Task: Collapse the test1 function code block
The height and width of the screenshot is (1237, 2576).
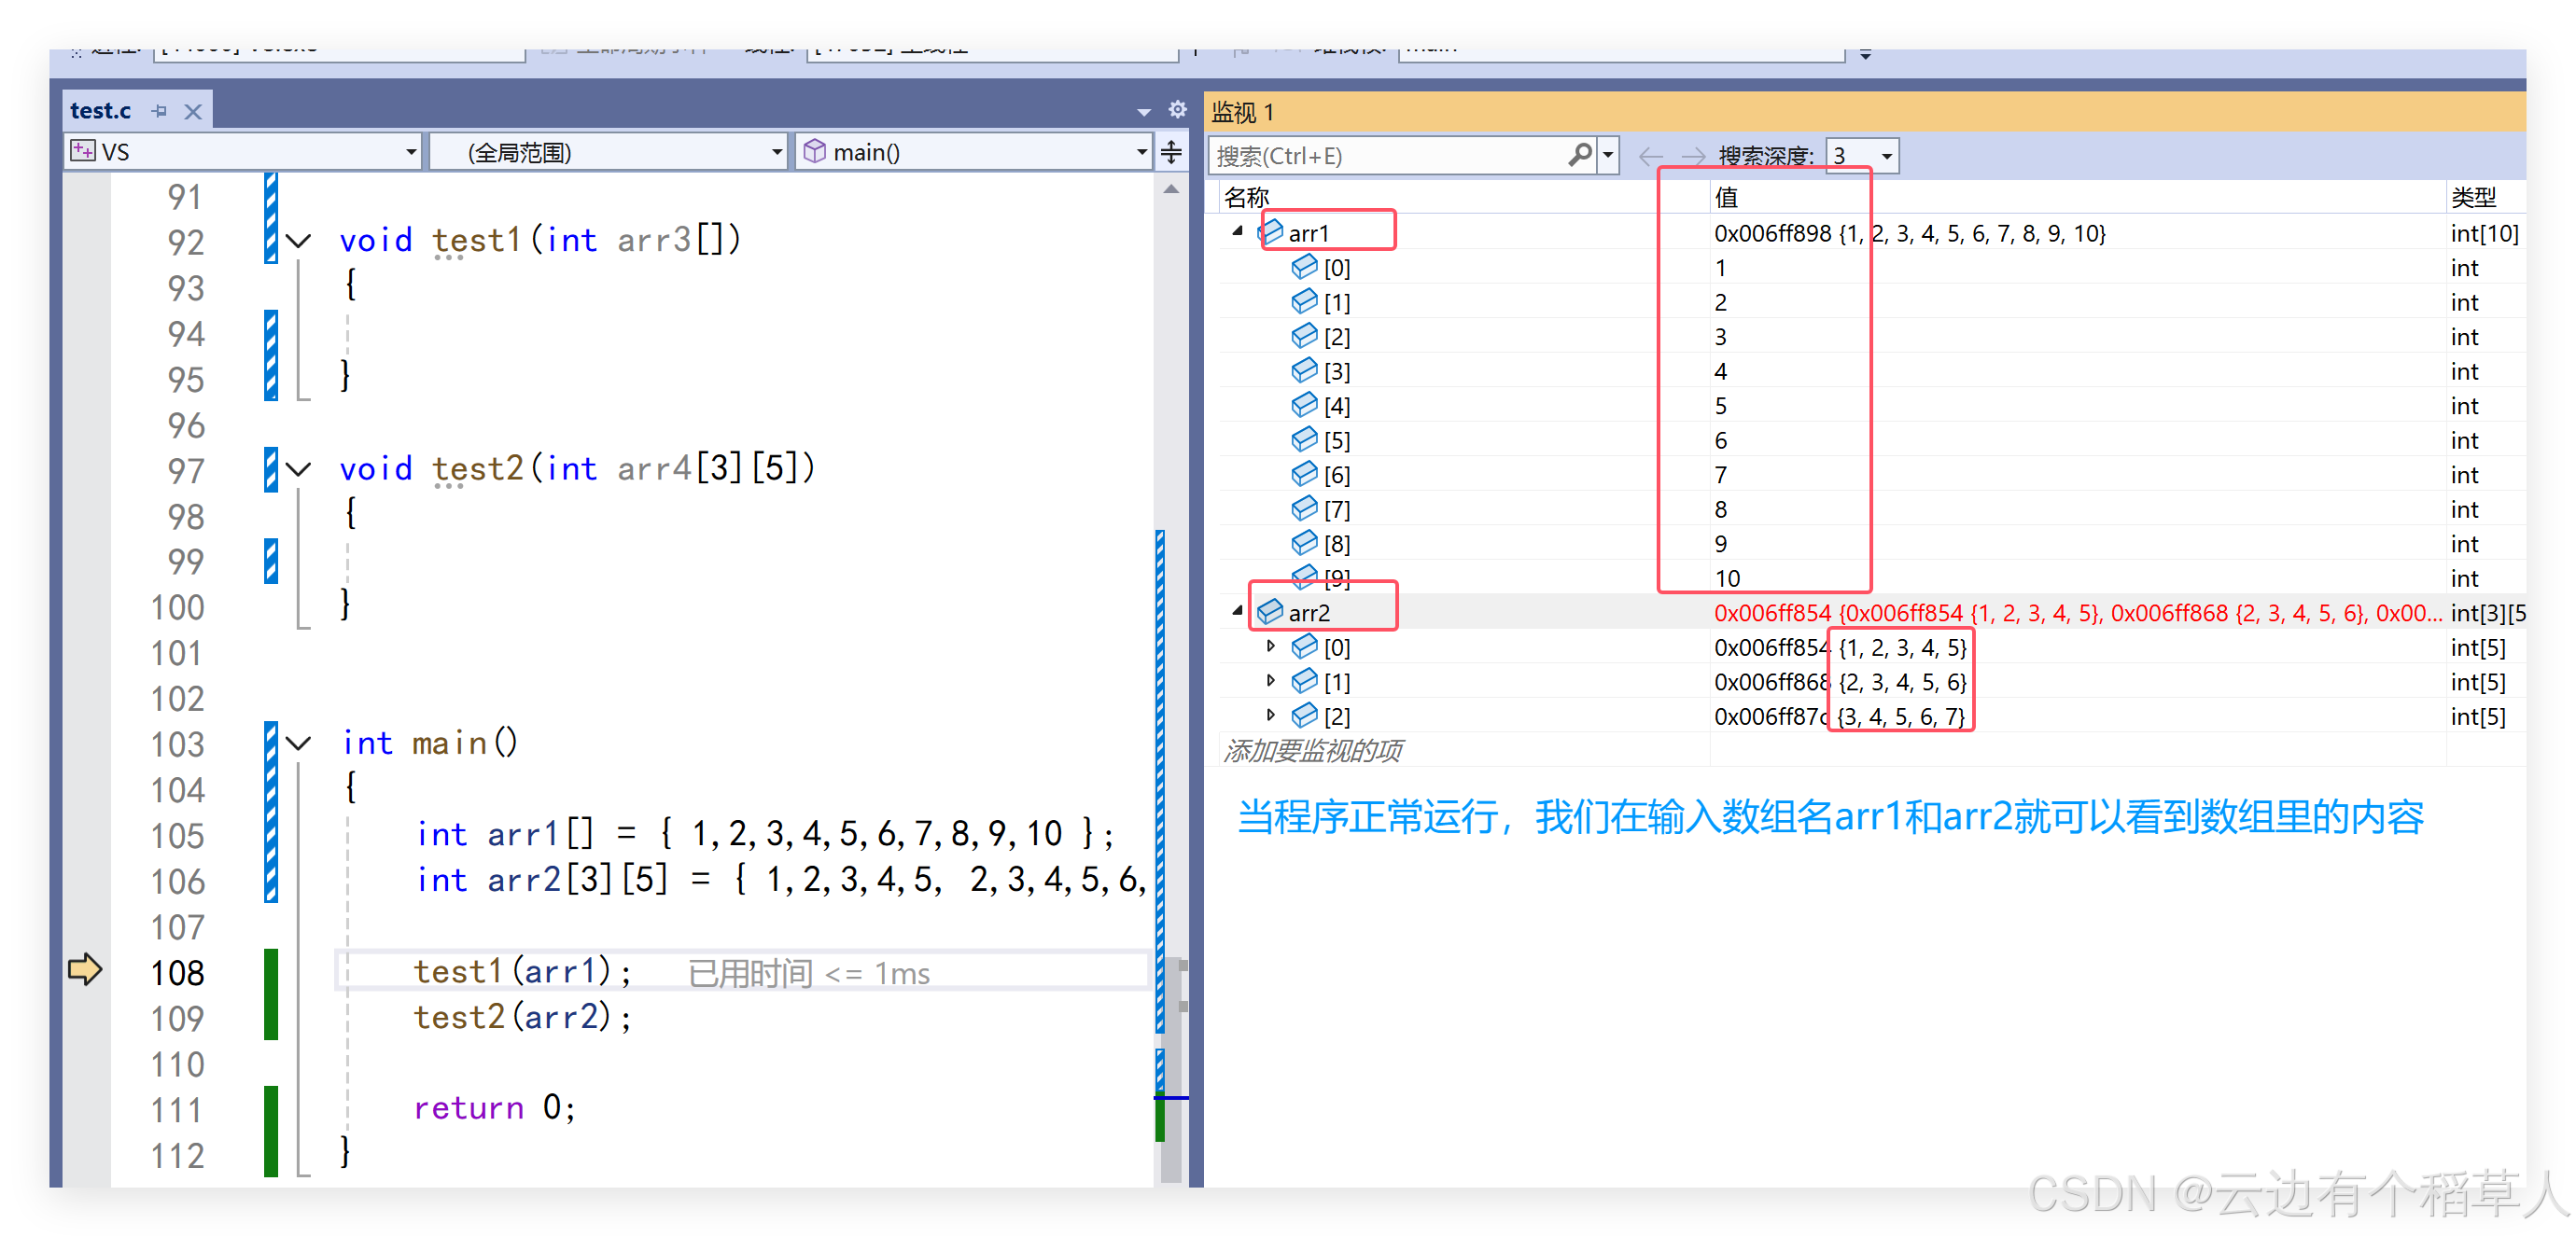Action: click(298, 241)
